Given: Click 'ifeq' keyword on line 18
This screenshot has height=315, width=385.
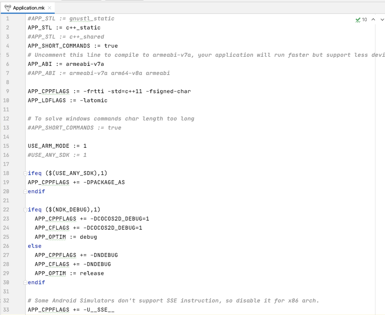Looking at the screenshot, I should 35,173.
